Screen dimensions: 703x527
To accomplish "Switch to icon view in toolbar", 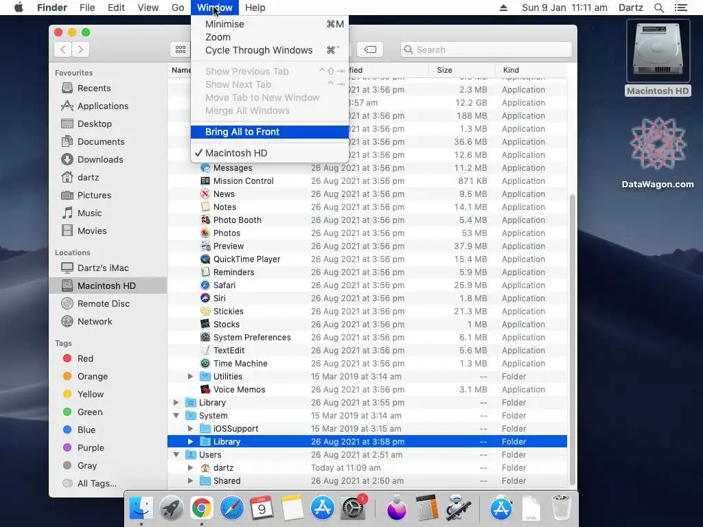I will click(181, 49).
